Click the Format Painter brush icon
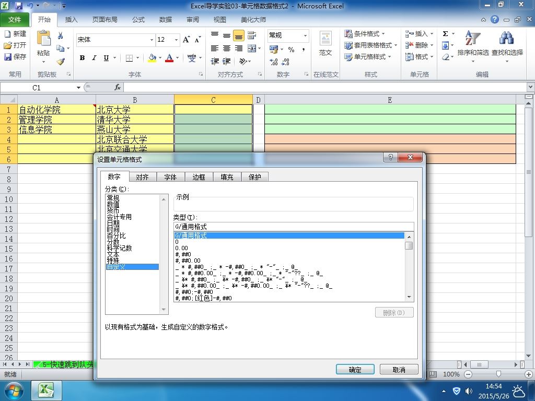 [61, 62]
